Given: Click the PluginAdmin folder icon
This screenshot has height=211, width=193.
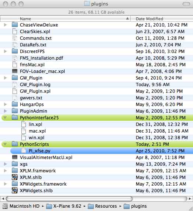Looking at the screenshot, I should [15, 111].
